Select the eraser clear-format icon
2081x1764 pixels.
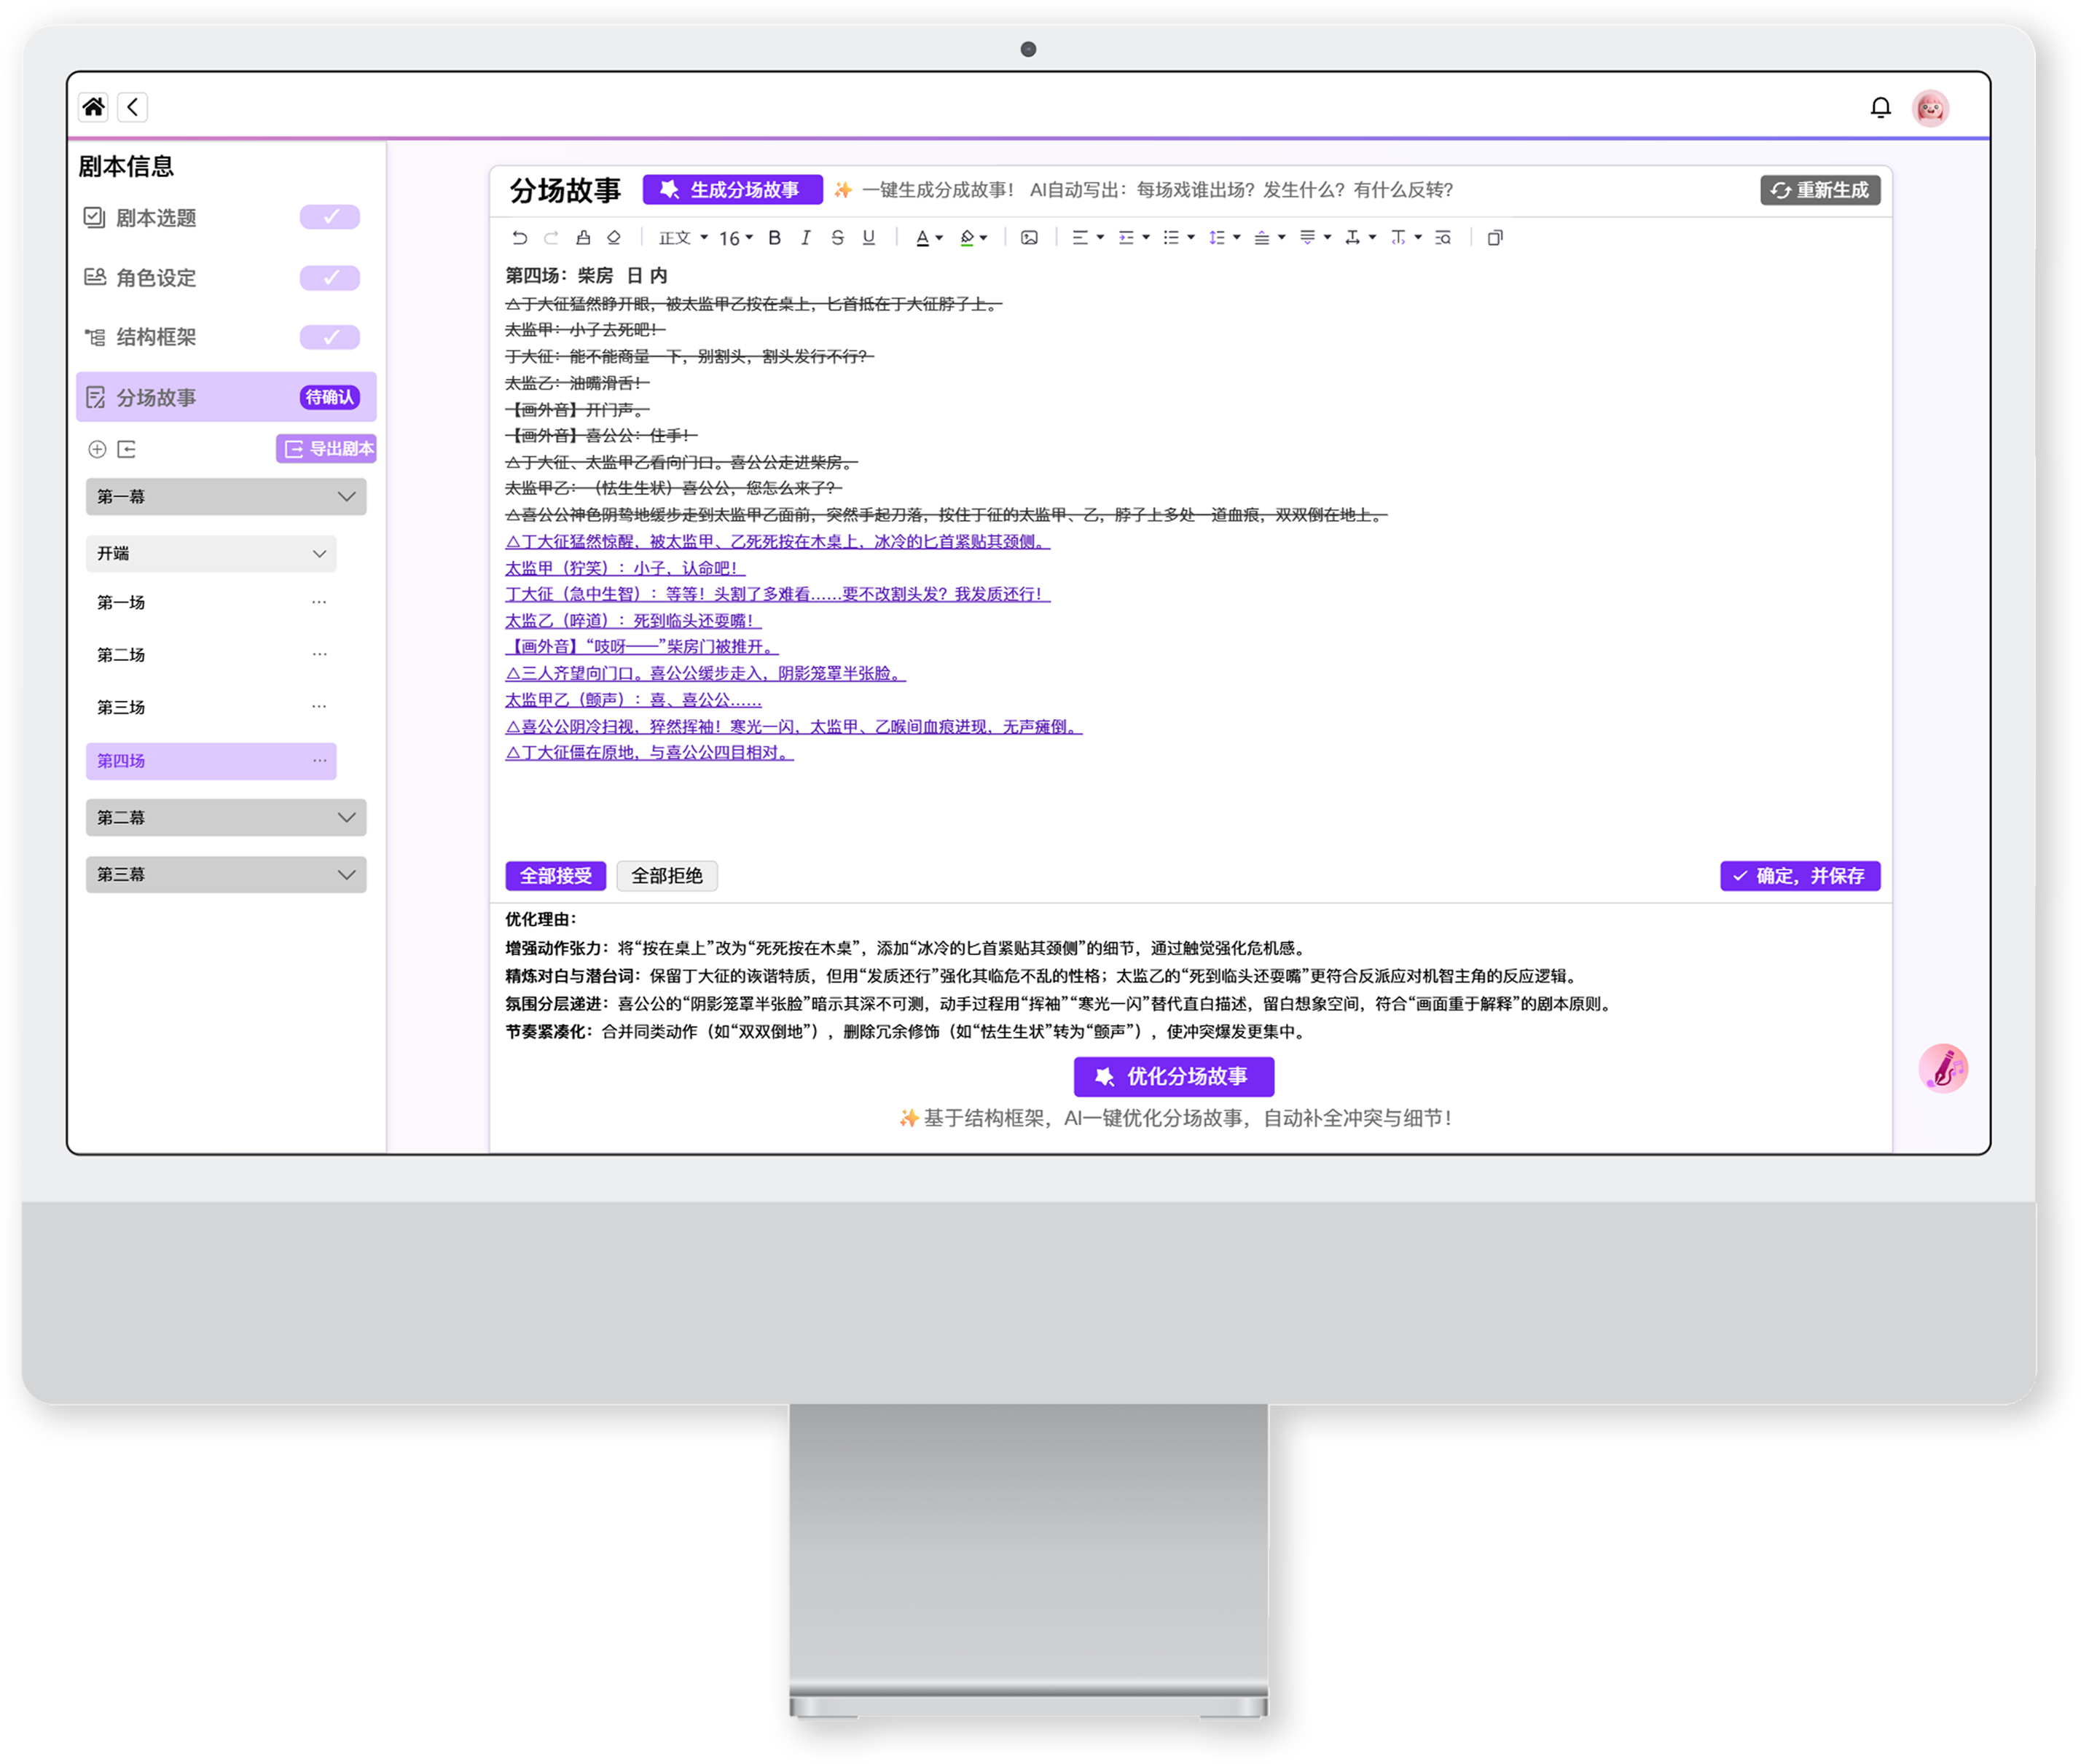pos(614,238)
